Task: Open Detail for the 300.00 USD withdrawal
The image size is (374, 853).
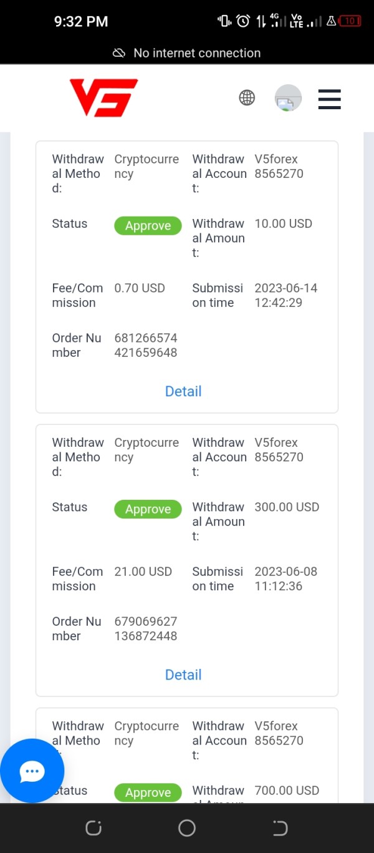Action: click(x=183, y=675)
